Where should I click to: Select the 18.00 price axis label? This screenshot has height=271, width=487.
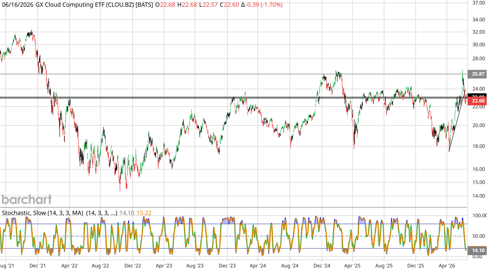tap(478, 146)
